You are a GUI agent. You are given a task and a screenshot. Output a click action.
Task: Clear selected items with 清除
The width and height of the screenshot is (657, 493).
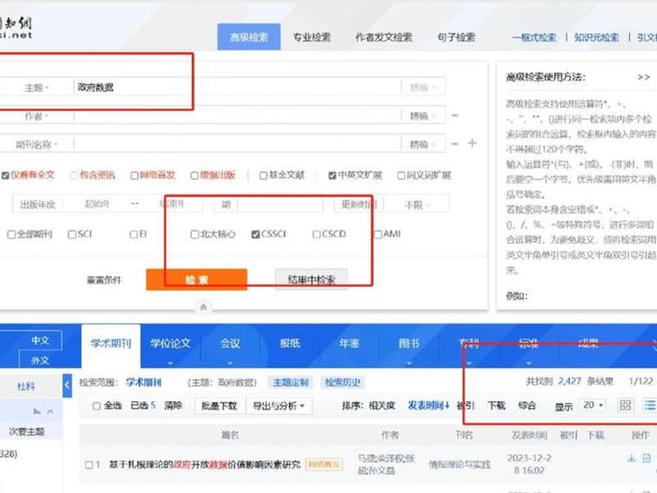[x=173, y=406]
